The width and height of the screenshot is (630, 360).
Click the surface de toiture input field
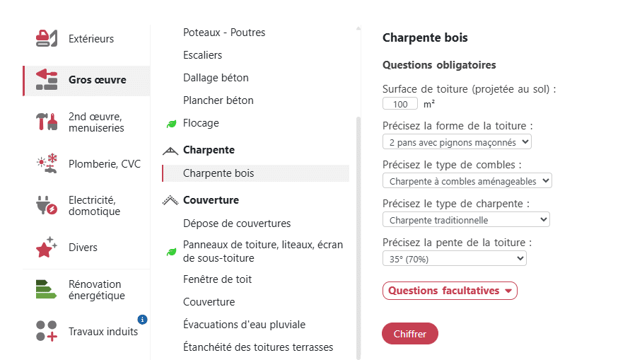(x=400, y=104)
